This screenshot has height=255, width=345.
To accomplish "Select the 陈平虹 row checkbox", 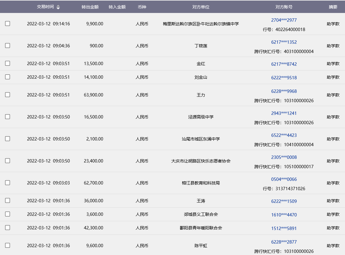I will 8,245.
